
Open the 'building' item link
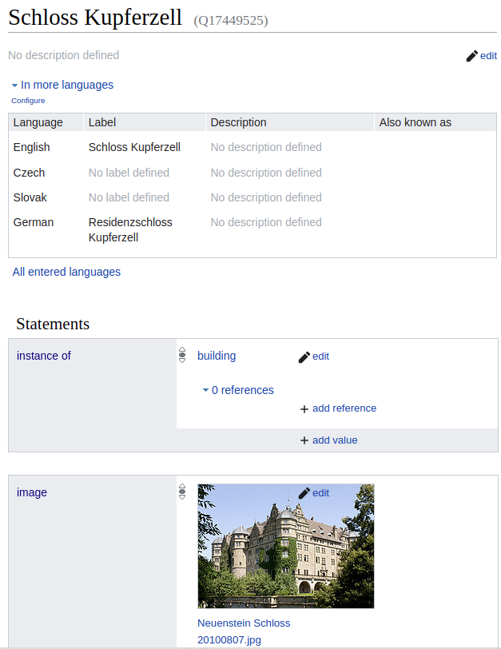(217, 356)
